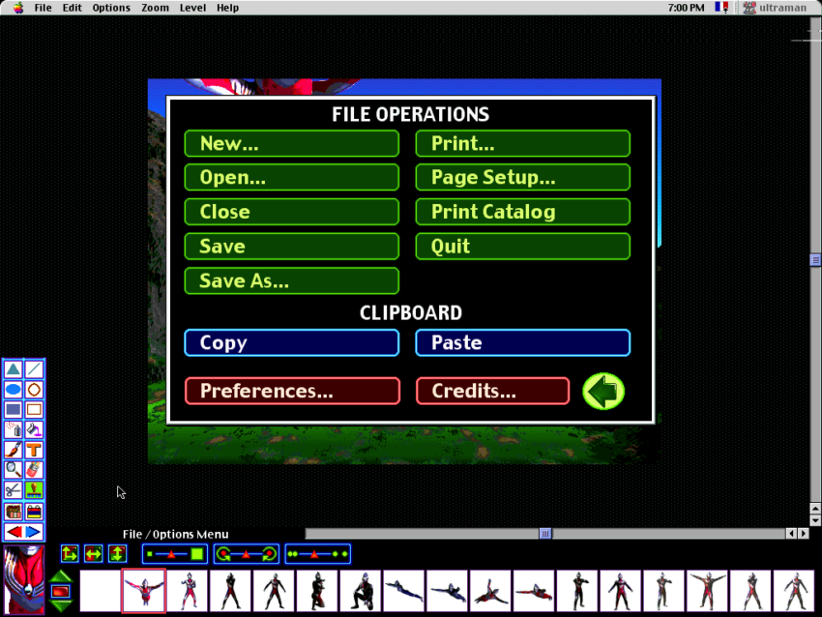
Task: Select the spray can tool
Action: (14, 429)
